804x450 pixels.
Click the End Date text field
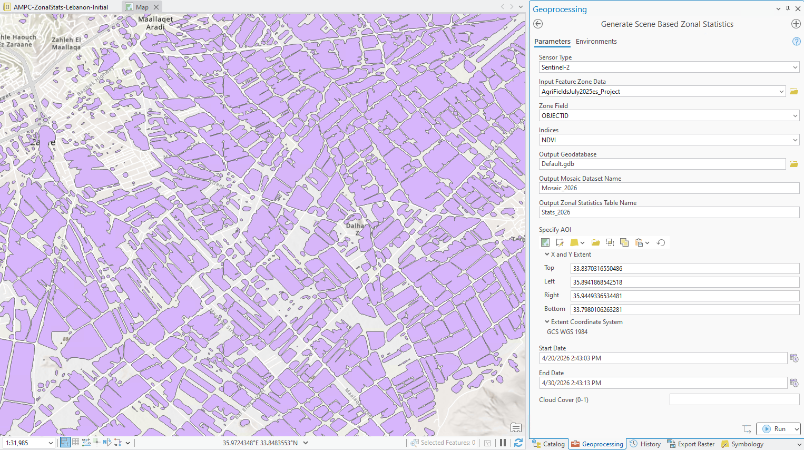tap(663, 383)
